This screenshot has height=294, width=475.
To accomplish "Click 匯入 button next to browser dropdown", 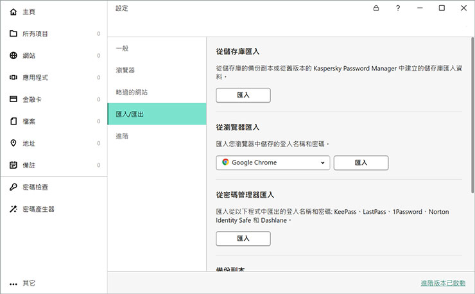I will click(361, 163).
